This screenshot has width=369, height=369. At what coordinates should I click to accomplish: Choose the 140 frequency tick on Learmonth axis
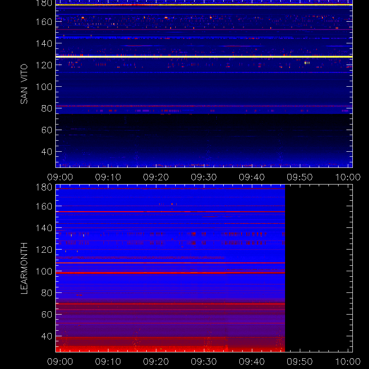click(x=44, y=228)
